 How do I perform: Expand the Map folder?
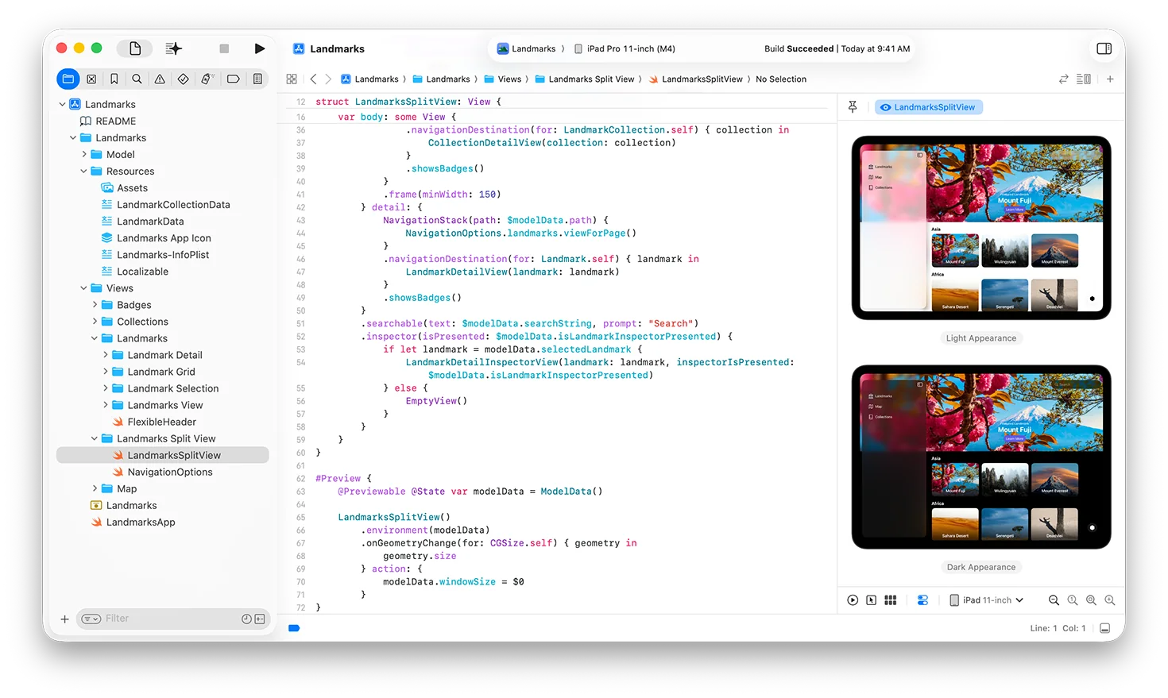(x=95, y=488)
